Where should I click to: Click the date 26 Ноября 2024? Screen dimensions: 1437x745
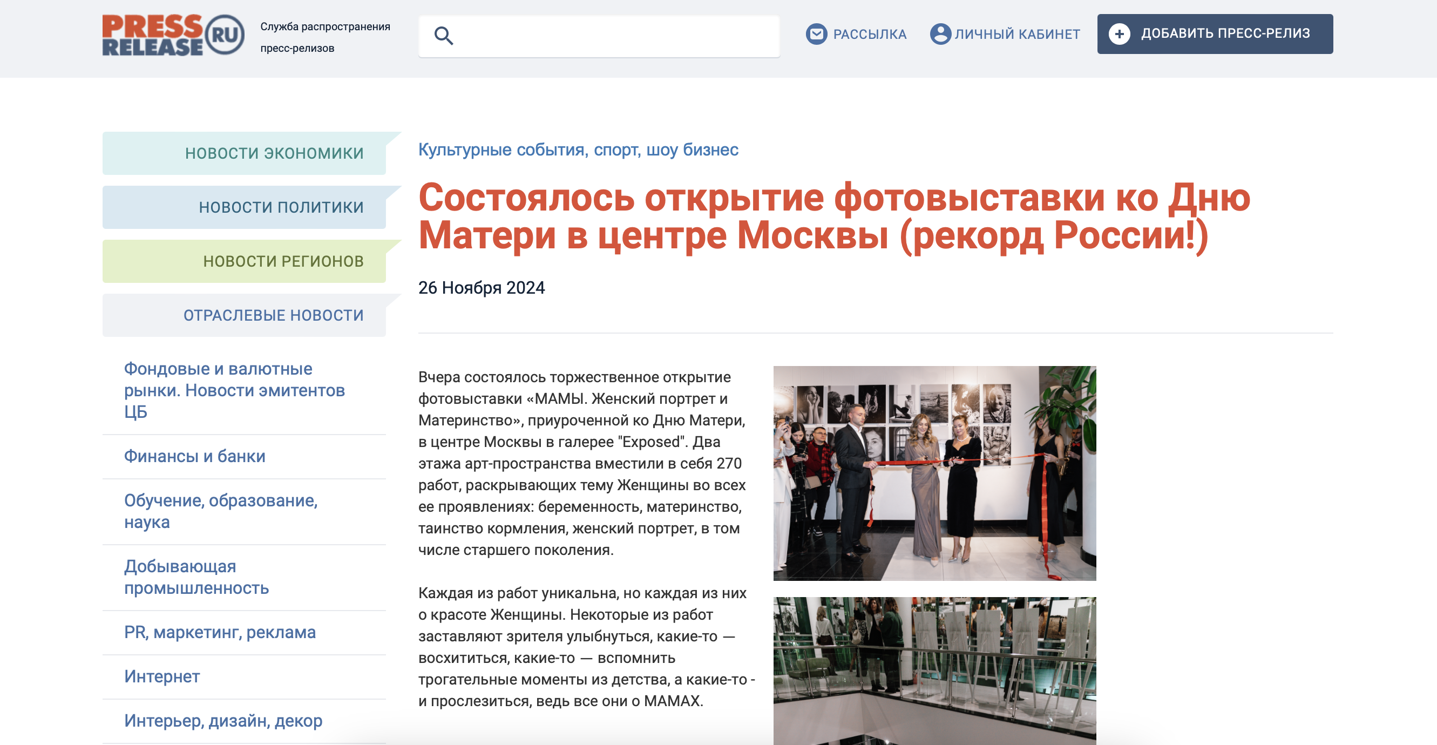482,287
